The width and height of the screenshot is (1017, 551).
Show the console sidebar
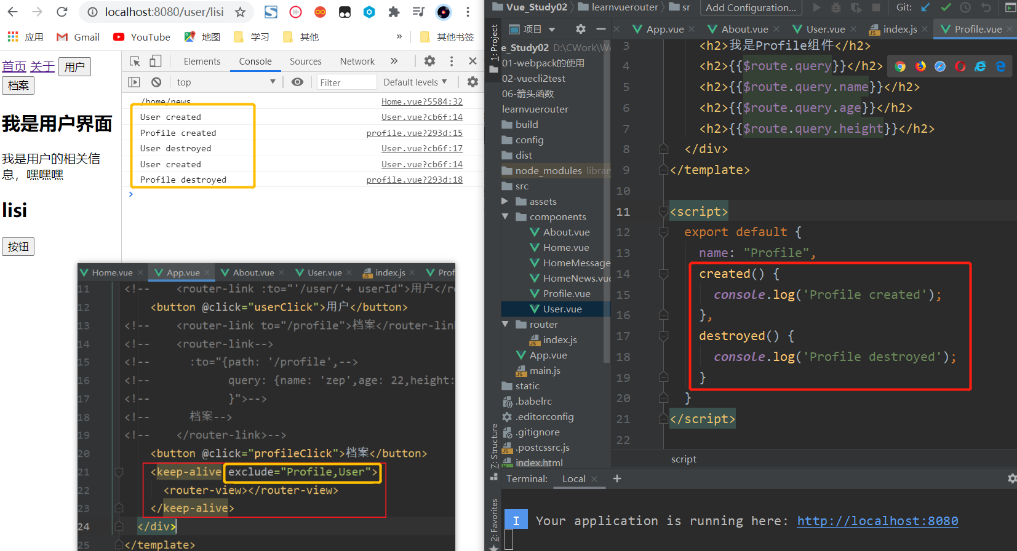[x=134, y=82]
